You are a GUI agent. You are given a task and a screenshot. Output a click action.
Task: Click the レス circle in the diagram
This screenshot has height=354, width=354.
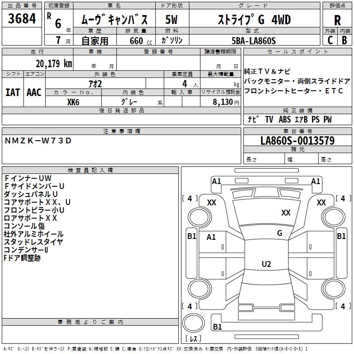(x=193, y=339)
